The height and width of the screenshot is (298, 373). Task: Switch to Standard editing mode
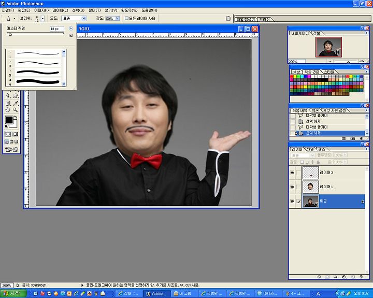(8, 134)
